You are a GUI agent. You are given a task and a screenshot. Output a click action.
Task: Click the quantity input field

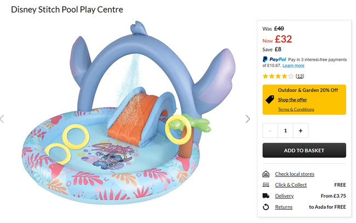(285, 130)
